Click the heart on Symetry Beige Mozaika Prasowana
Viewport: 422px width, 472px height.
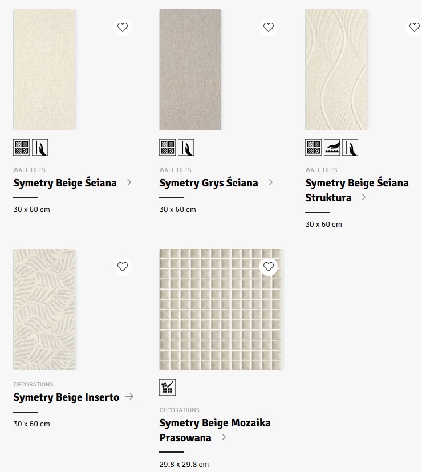269,267
